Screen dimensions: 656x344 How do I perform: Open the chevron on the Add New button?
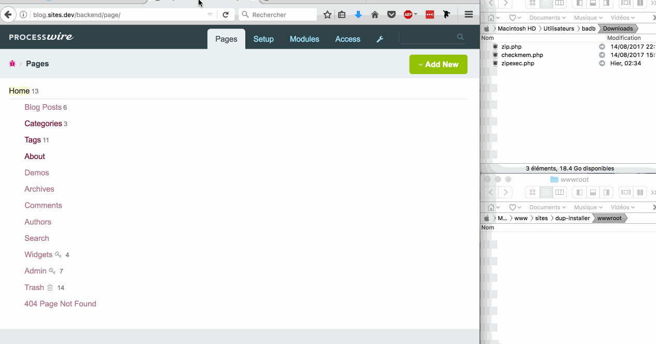click(420, 64)
